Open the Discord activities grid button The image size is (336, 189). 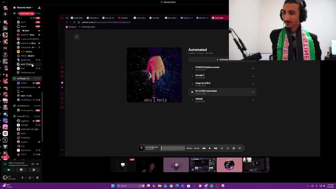tap(34, 170)
